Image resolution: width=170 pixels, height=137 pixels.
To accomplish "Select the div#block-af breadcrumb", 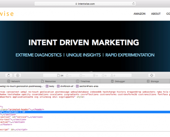I will pos(65,86).
